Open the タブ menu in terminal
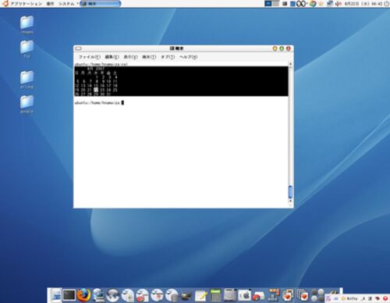 [x=168, y=57]
